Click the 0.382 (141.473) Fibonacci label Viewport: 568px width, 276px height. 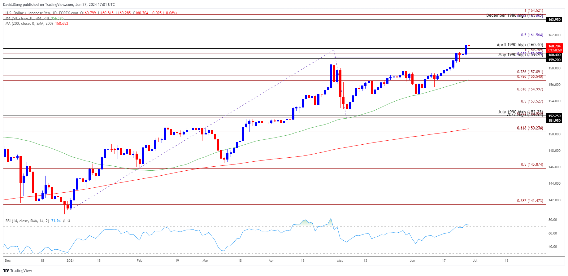530,201
